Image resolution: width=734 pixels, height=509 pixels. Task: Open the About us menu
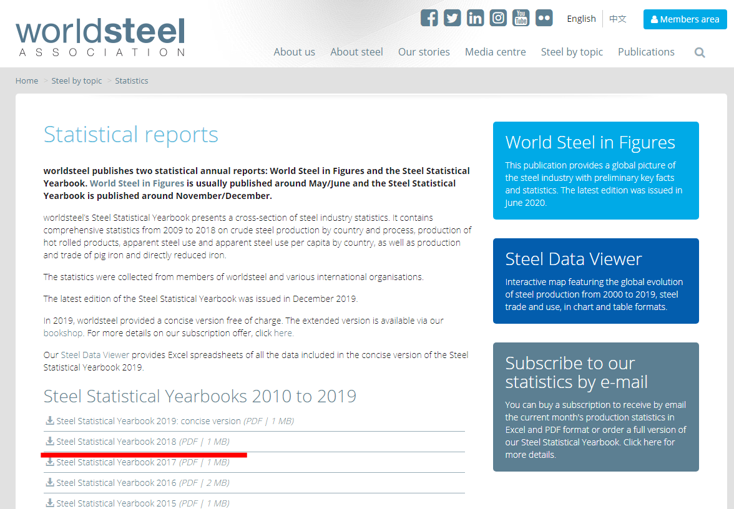click(x=295, y=52)
